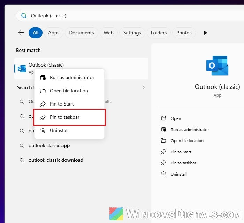
Task: Click the magnifier icon beside 'outlook classic download'
Action: [22, 160]
